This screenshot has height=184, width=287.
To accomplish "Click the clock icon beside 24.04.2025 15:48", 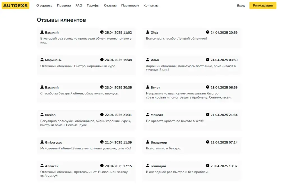I will point(102,60).
